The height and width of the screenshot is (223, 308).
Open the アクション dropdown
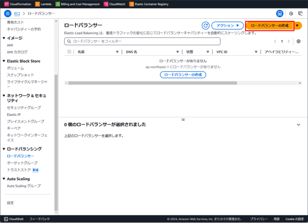click(x=228, y=26)
